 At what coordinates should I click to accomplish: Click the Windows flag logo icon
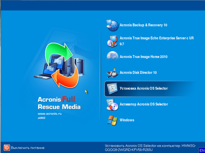click(x=112, y=120)
